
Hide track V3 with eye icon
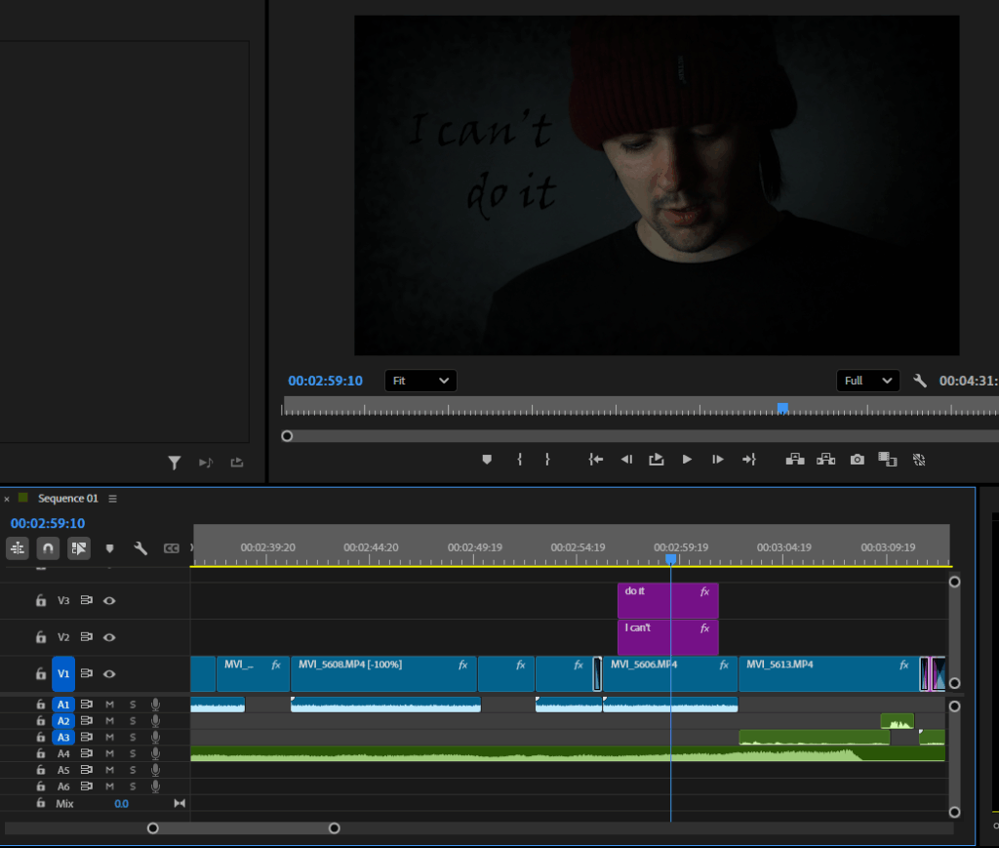pos(109,601)
